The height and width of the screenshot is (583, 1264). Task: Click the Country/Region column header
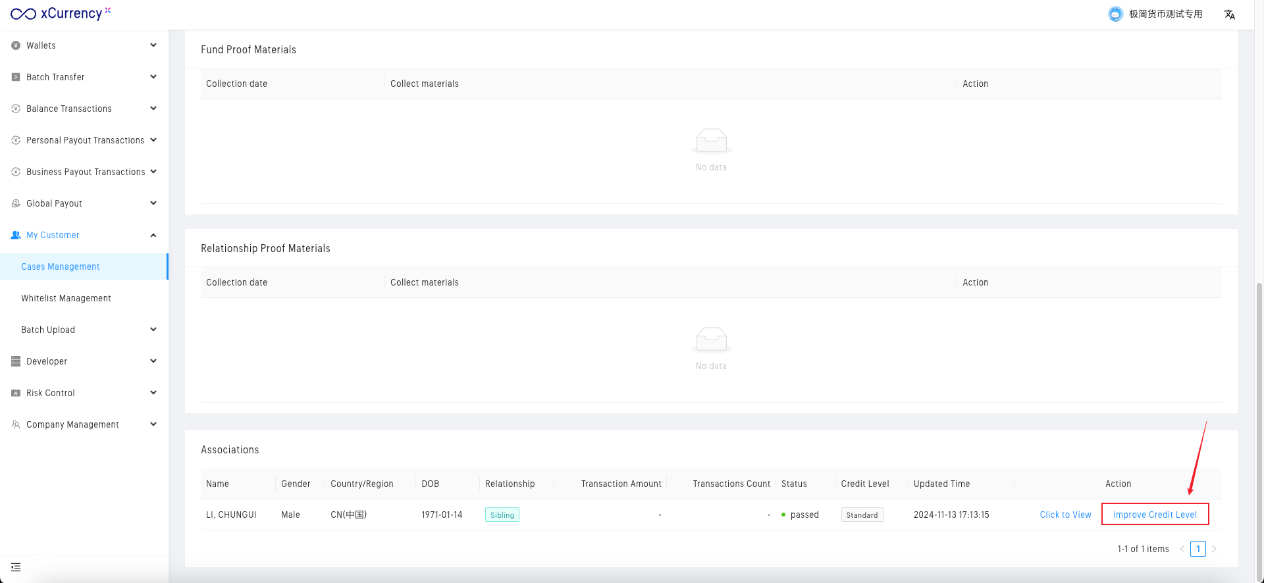click(362, 484)
